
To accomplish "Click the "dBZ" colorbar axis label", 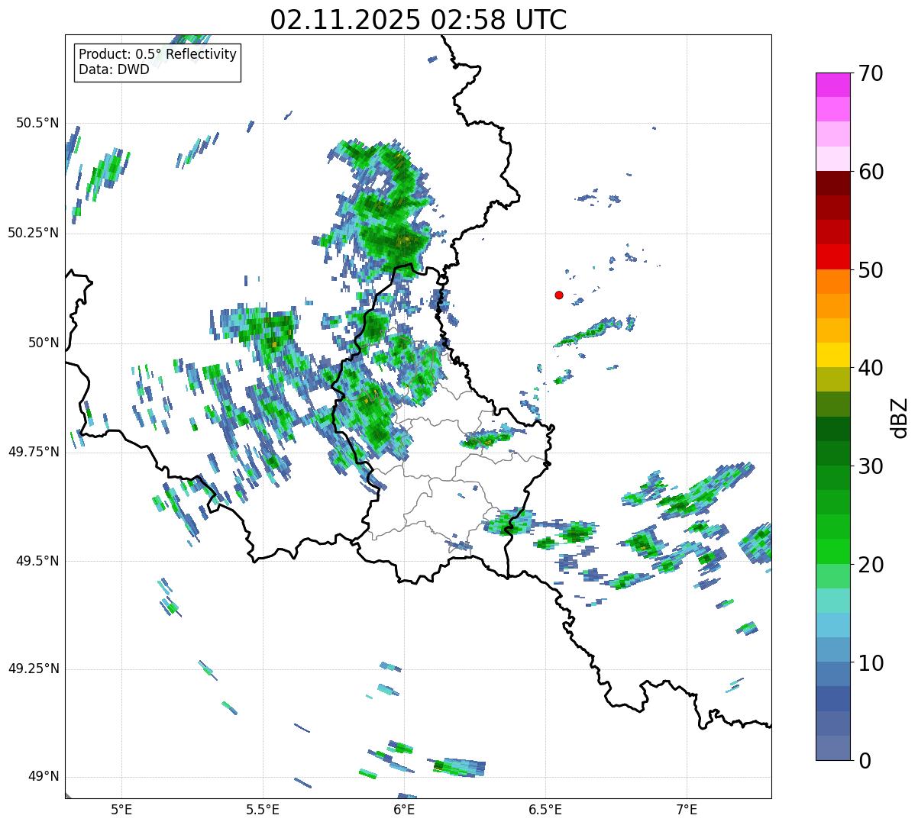I will [x=899, y=417].
